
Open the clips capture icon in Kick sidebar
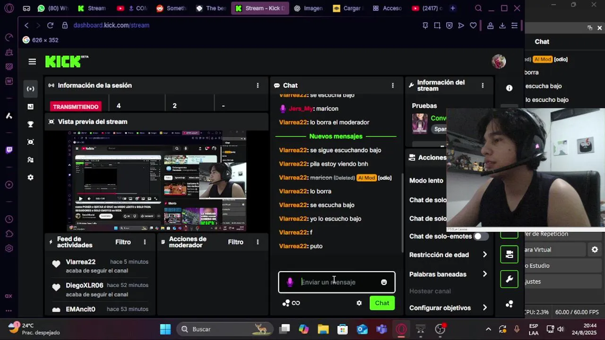tap(31, 142)
